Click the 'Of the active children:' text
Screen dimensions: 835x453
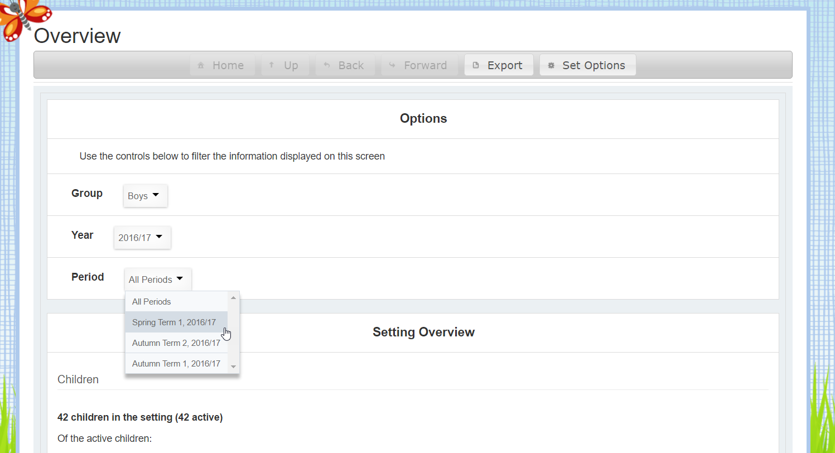click(104, 438)
